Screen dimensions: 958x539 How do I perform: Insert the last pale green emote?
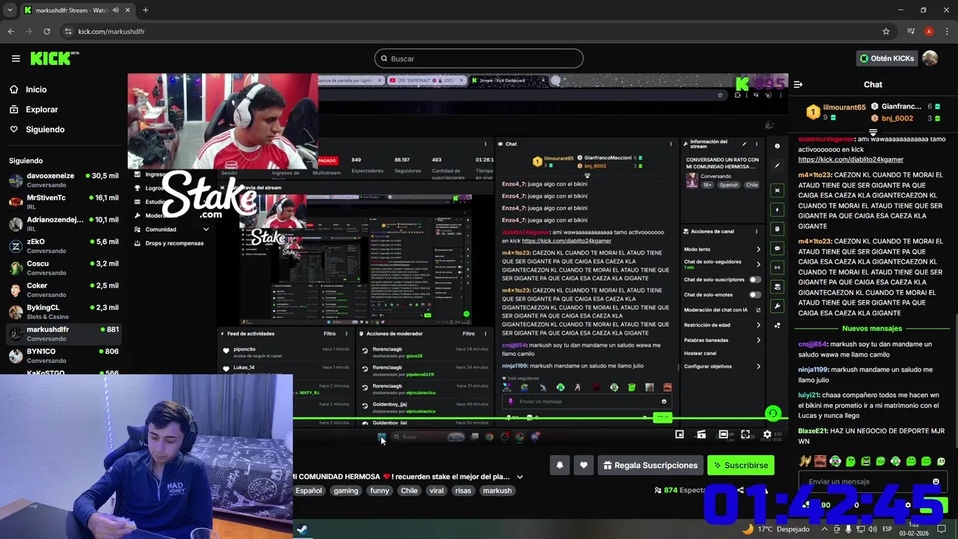pyautogui.click(x=942, y=461)
